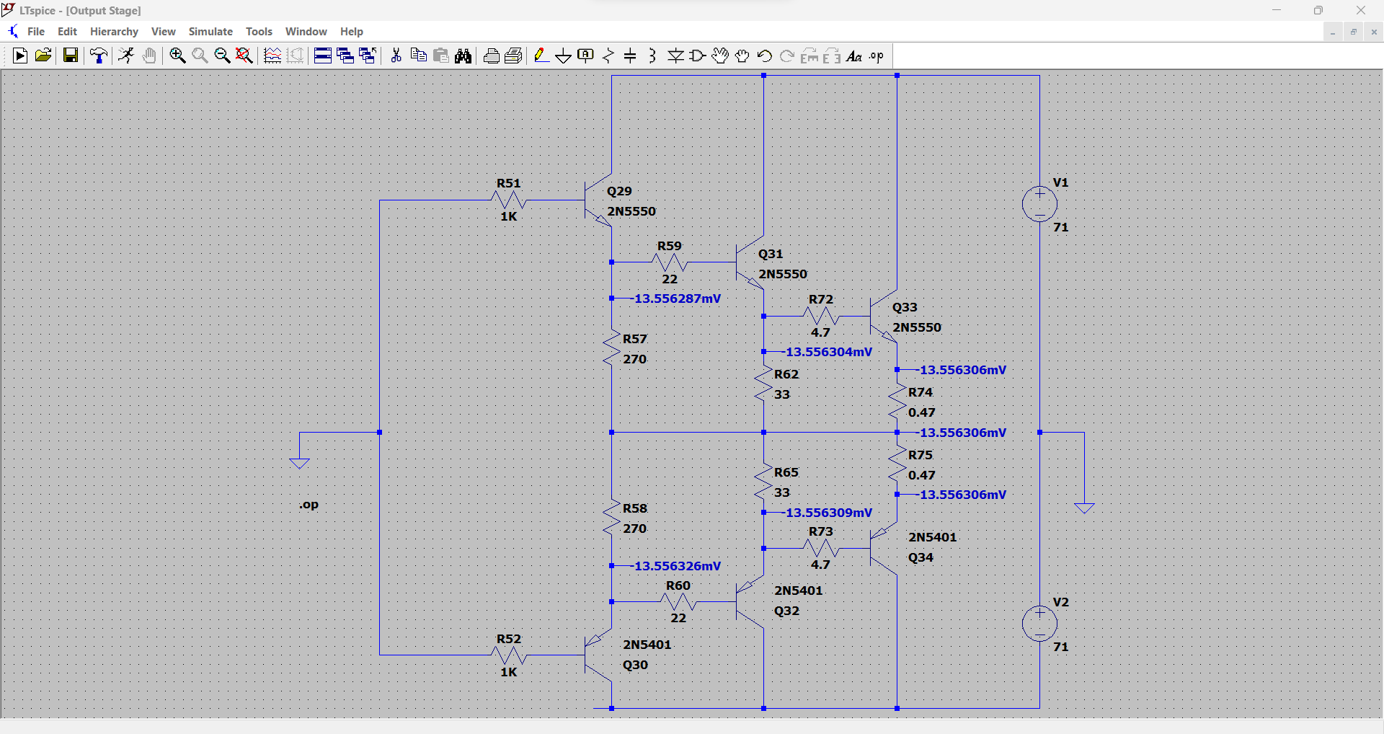Click the Cascade windows icon
Screen dimensions: 1384x734
pyautogui.click(x=345, y=56)
